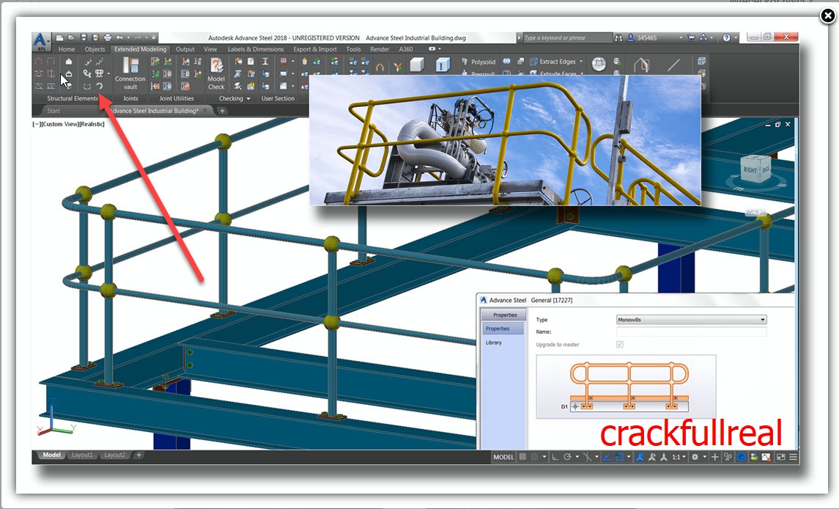This screenshot has height=509, width=839.
Task: Open the Advance Steel application menu (A logo)
Action: pyautogui.click(x=40, y=42)
